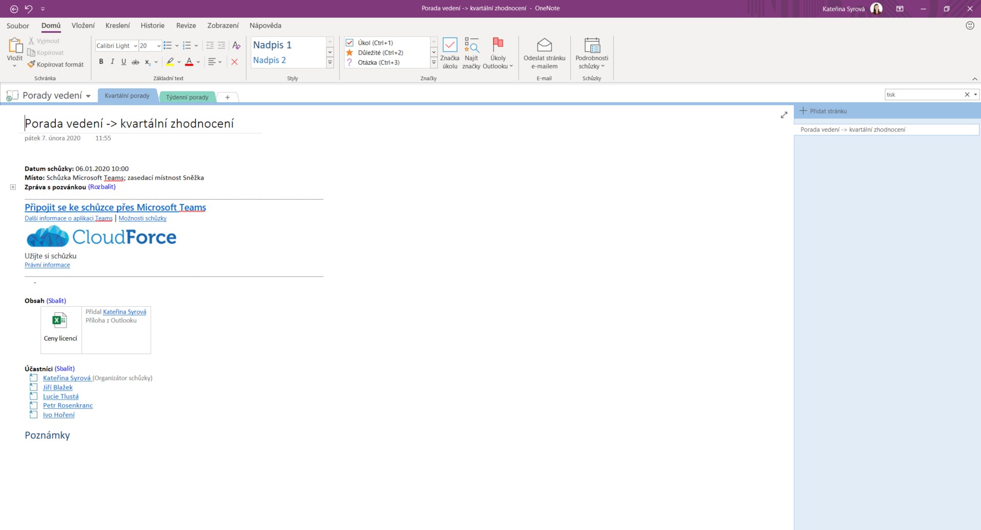This screenshot has height=530, width=981.
Task: Open highlight color dropdown arrow
Action: pyautogui.click(x=179, y=62)
